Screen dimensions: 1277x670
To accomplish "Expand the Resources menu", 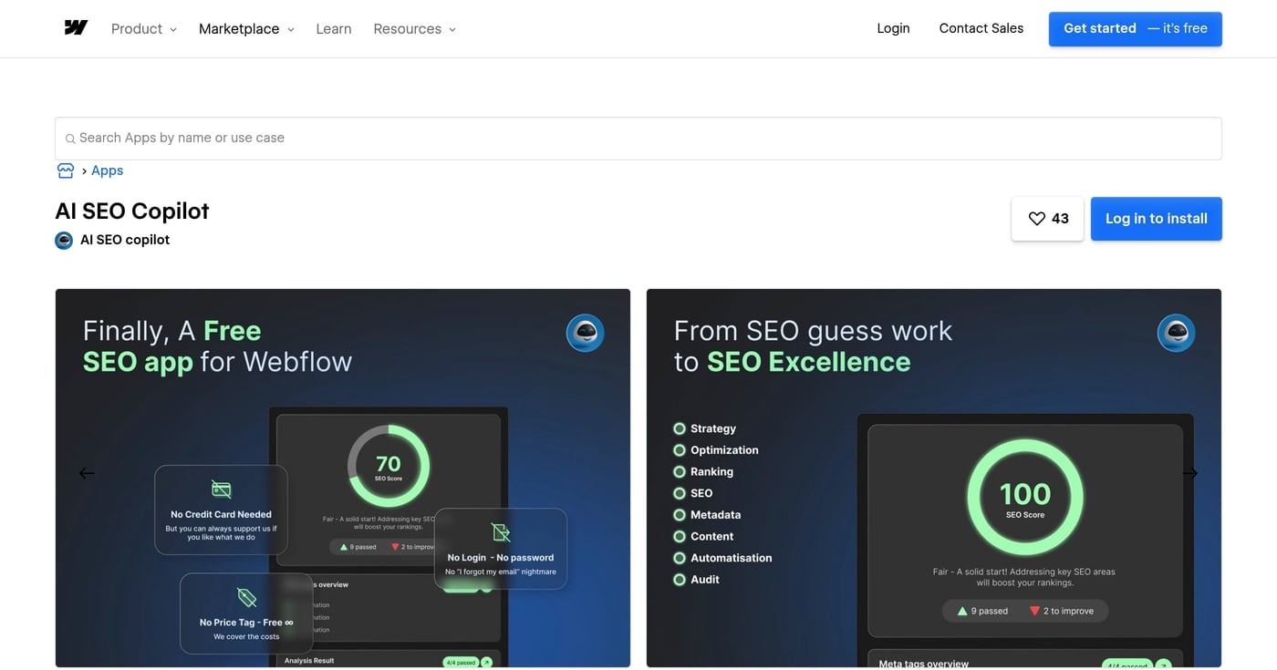I will point(414,29).
